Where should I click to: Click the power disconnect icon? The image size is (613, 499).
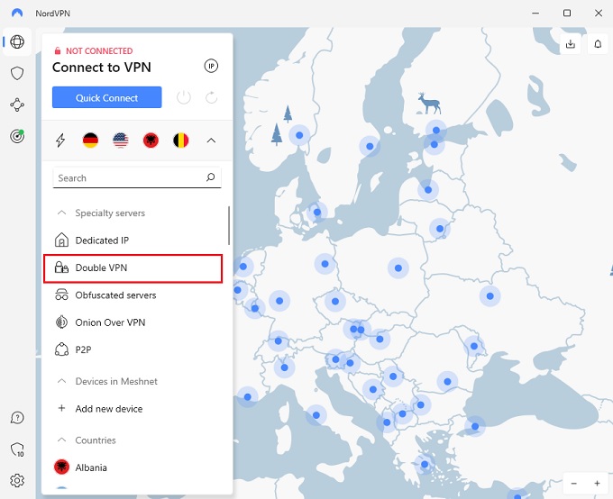tap(184, 97)
